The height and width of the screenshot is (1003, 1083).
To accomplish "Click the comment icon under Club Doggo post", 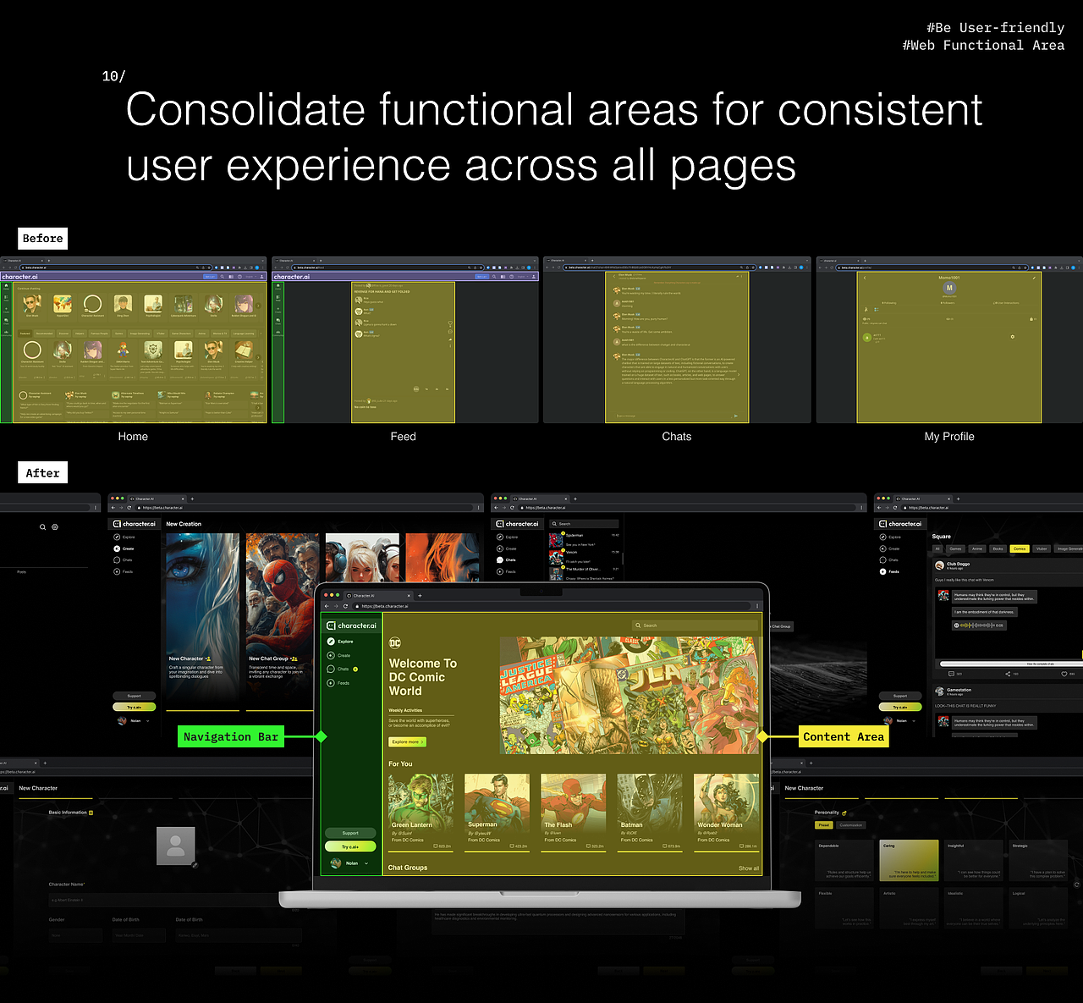I will (952, 674).
